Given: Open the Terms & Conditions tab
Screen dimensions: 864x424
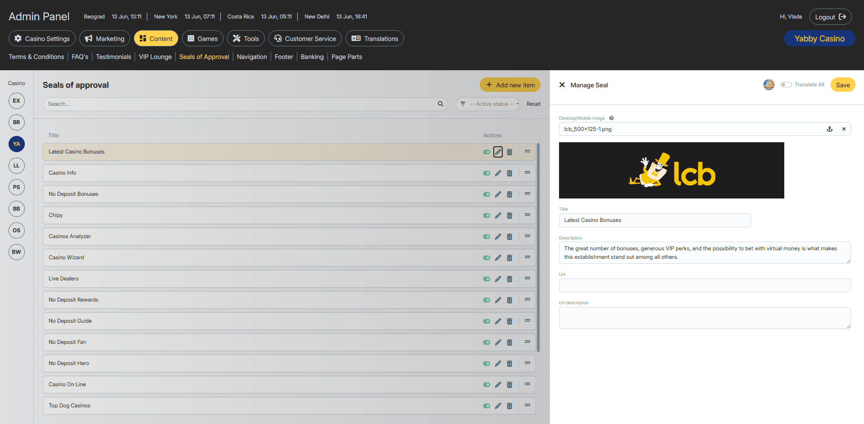Looking at the screenshot, I should [x=36, y=57].
